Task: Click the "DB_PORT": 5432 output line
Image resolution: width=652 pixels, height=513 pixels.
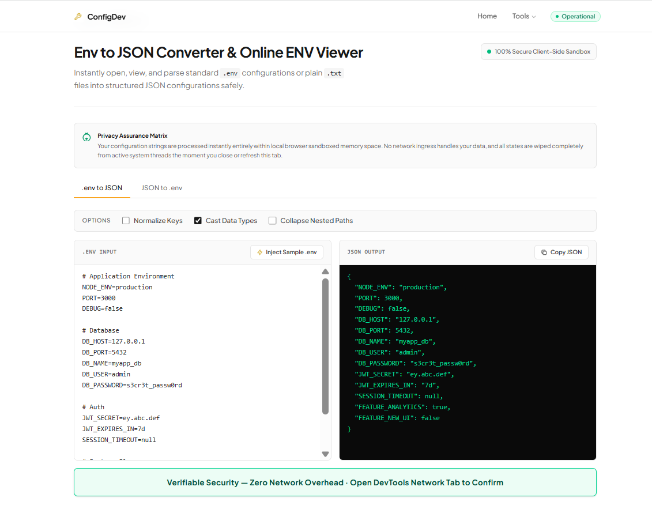Action: pos(384,330)
